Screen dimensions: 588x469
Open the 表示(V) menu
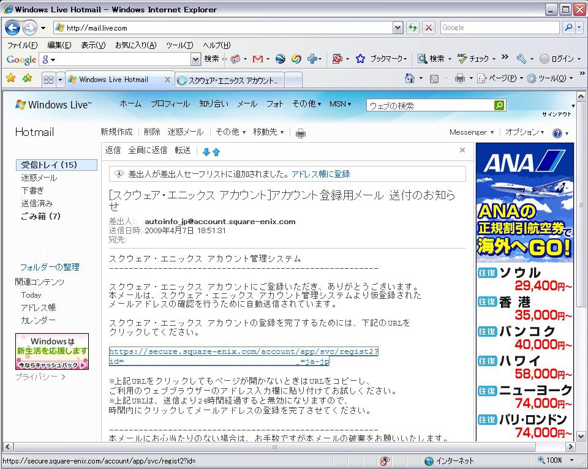tap(93, 45)
